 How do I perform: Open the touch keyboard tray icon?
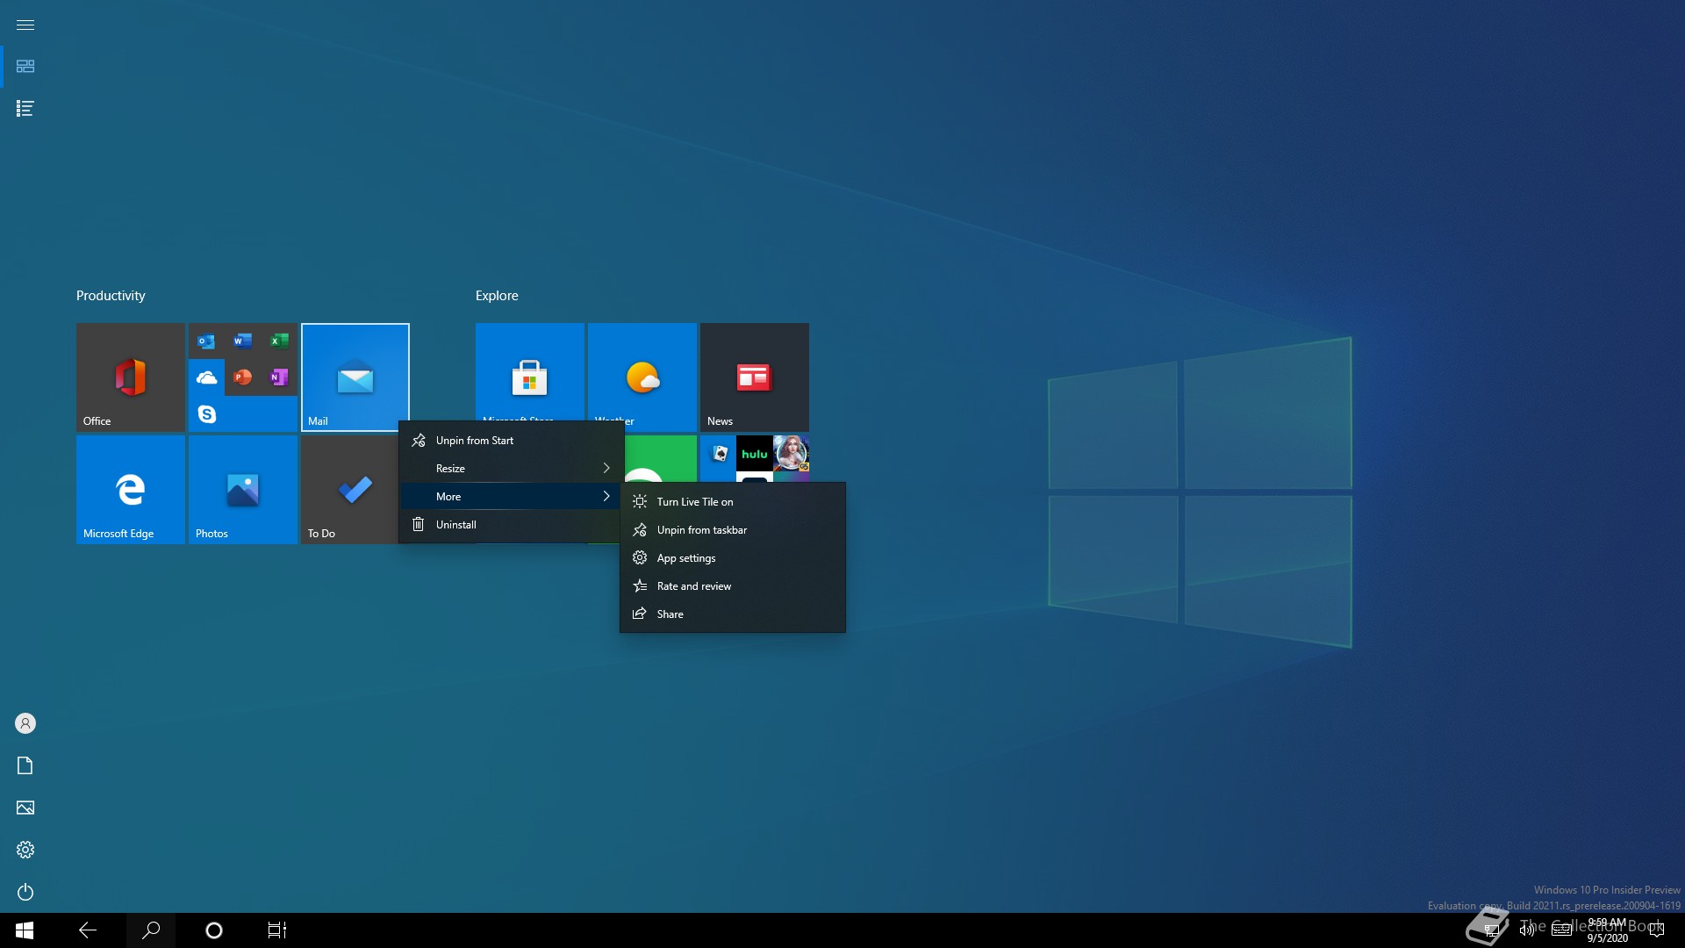[1561, 930]
